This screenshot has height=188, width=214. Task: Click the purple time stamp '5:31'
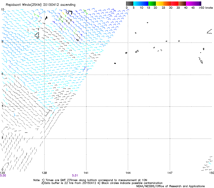[75, 176]
